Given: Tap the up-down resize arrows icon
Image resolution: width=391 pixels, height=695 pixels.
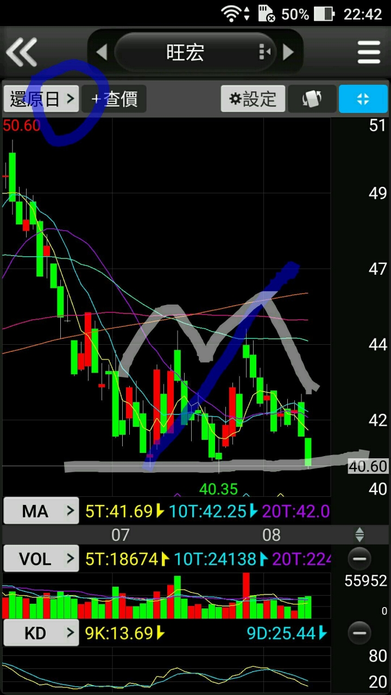Looking at the screenshot, I should 360,535.
